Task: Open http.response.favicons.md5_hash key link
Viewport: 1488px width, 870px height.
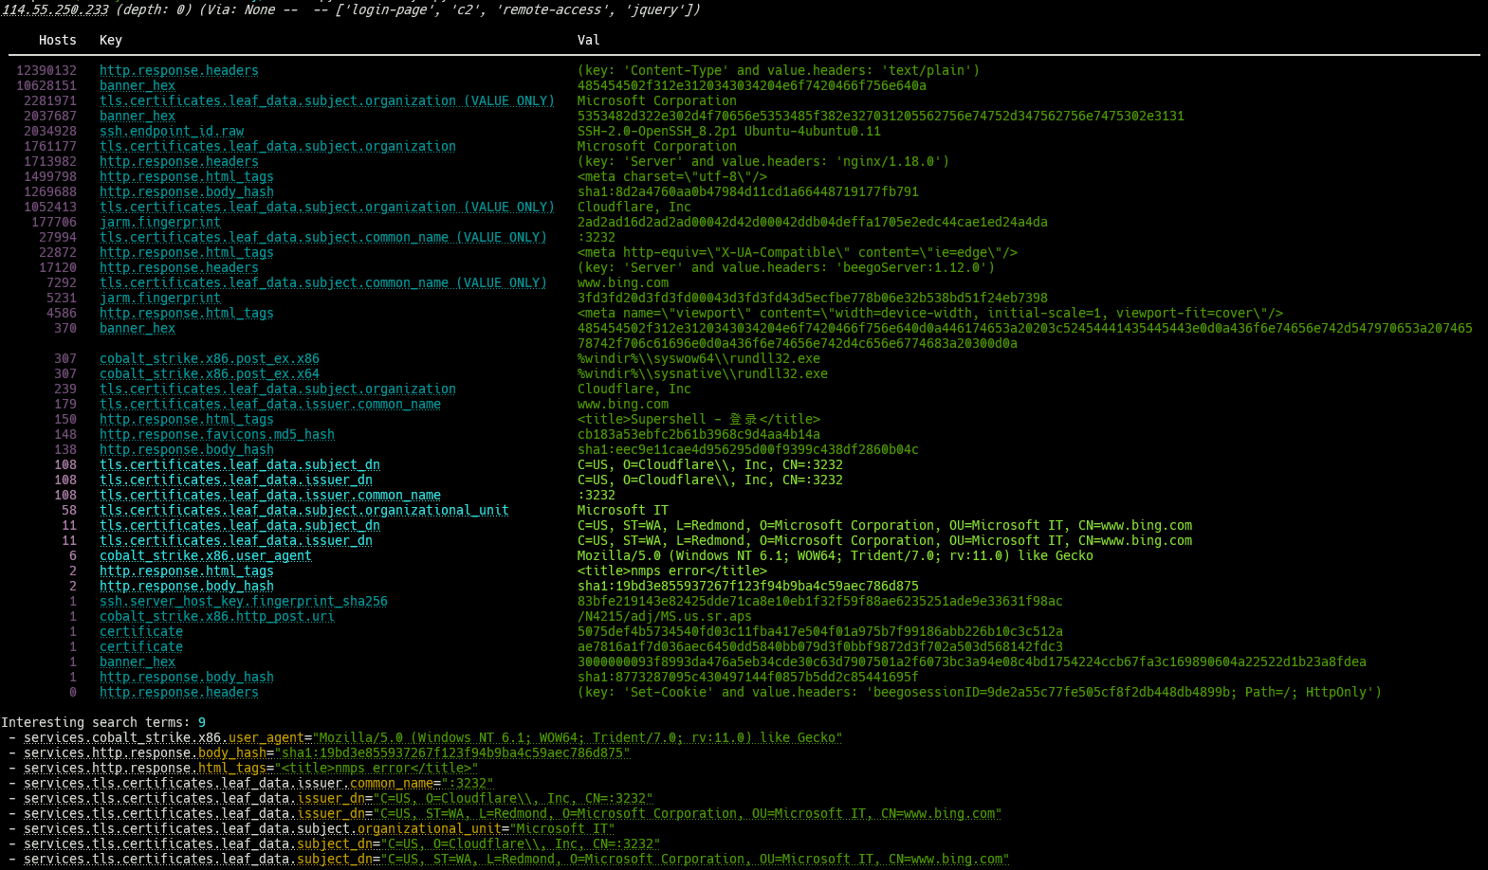Action: coord(216,435)
